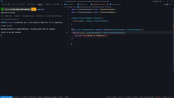Screen dimensions: 174x98
Task: Change encoding via UTF-8 status item
Action: [120, 97]
